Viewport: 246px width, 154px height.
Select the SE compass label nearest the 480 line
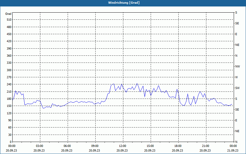pos(237,23)
